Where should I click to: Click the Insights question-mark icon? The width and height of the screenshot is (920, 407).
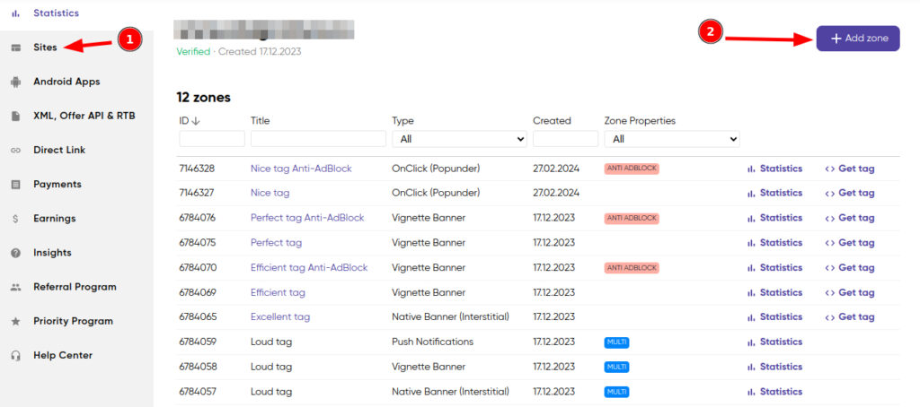tap(16, 253)
